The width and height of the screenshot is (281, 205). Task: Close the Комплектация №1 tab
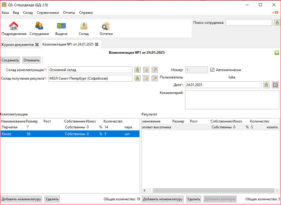(x=97, y=44)
